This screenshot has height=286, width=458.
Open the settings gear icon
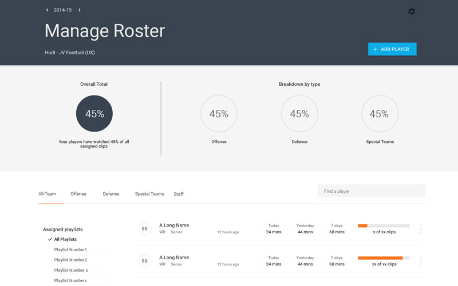(x=412, y=11)
